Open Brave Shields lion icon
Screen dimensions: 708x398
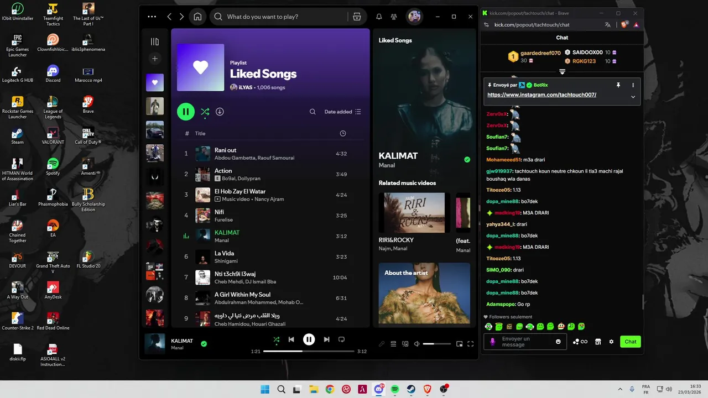(624, 25)
